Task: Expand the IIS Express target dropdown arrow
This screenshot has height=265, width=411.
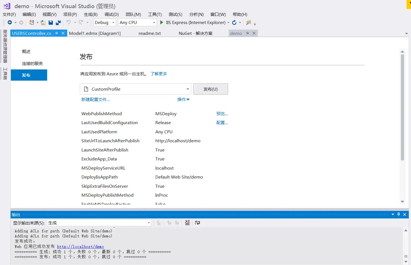Action: 228,23
